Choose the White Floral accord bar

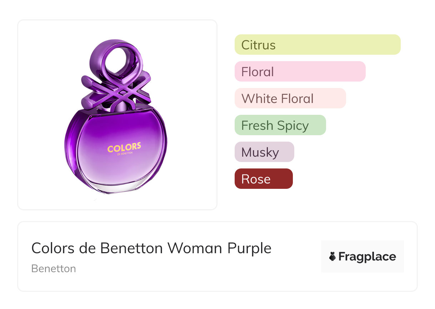290,98
